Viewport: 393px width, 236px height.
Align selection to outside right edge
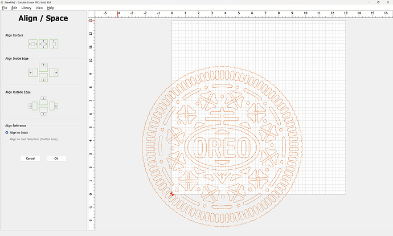point(54,106)
